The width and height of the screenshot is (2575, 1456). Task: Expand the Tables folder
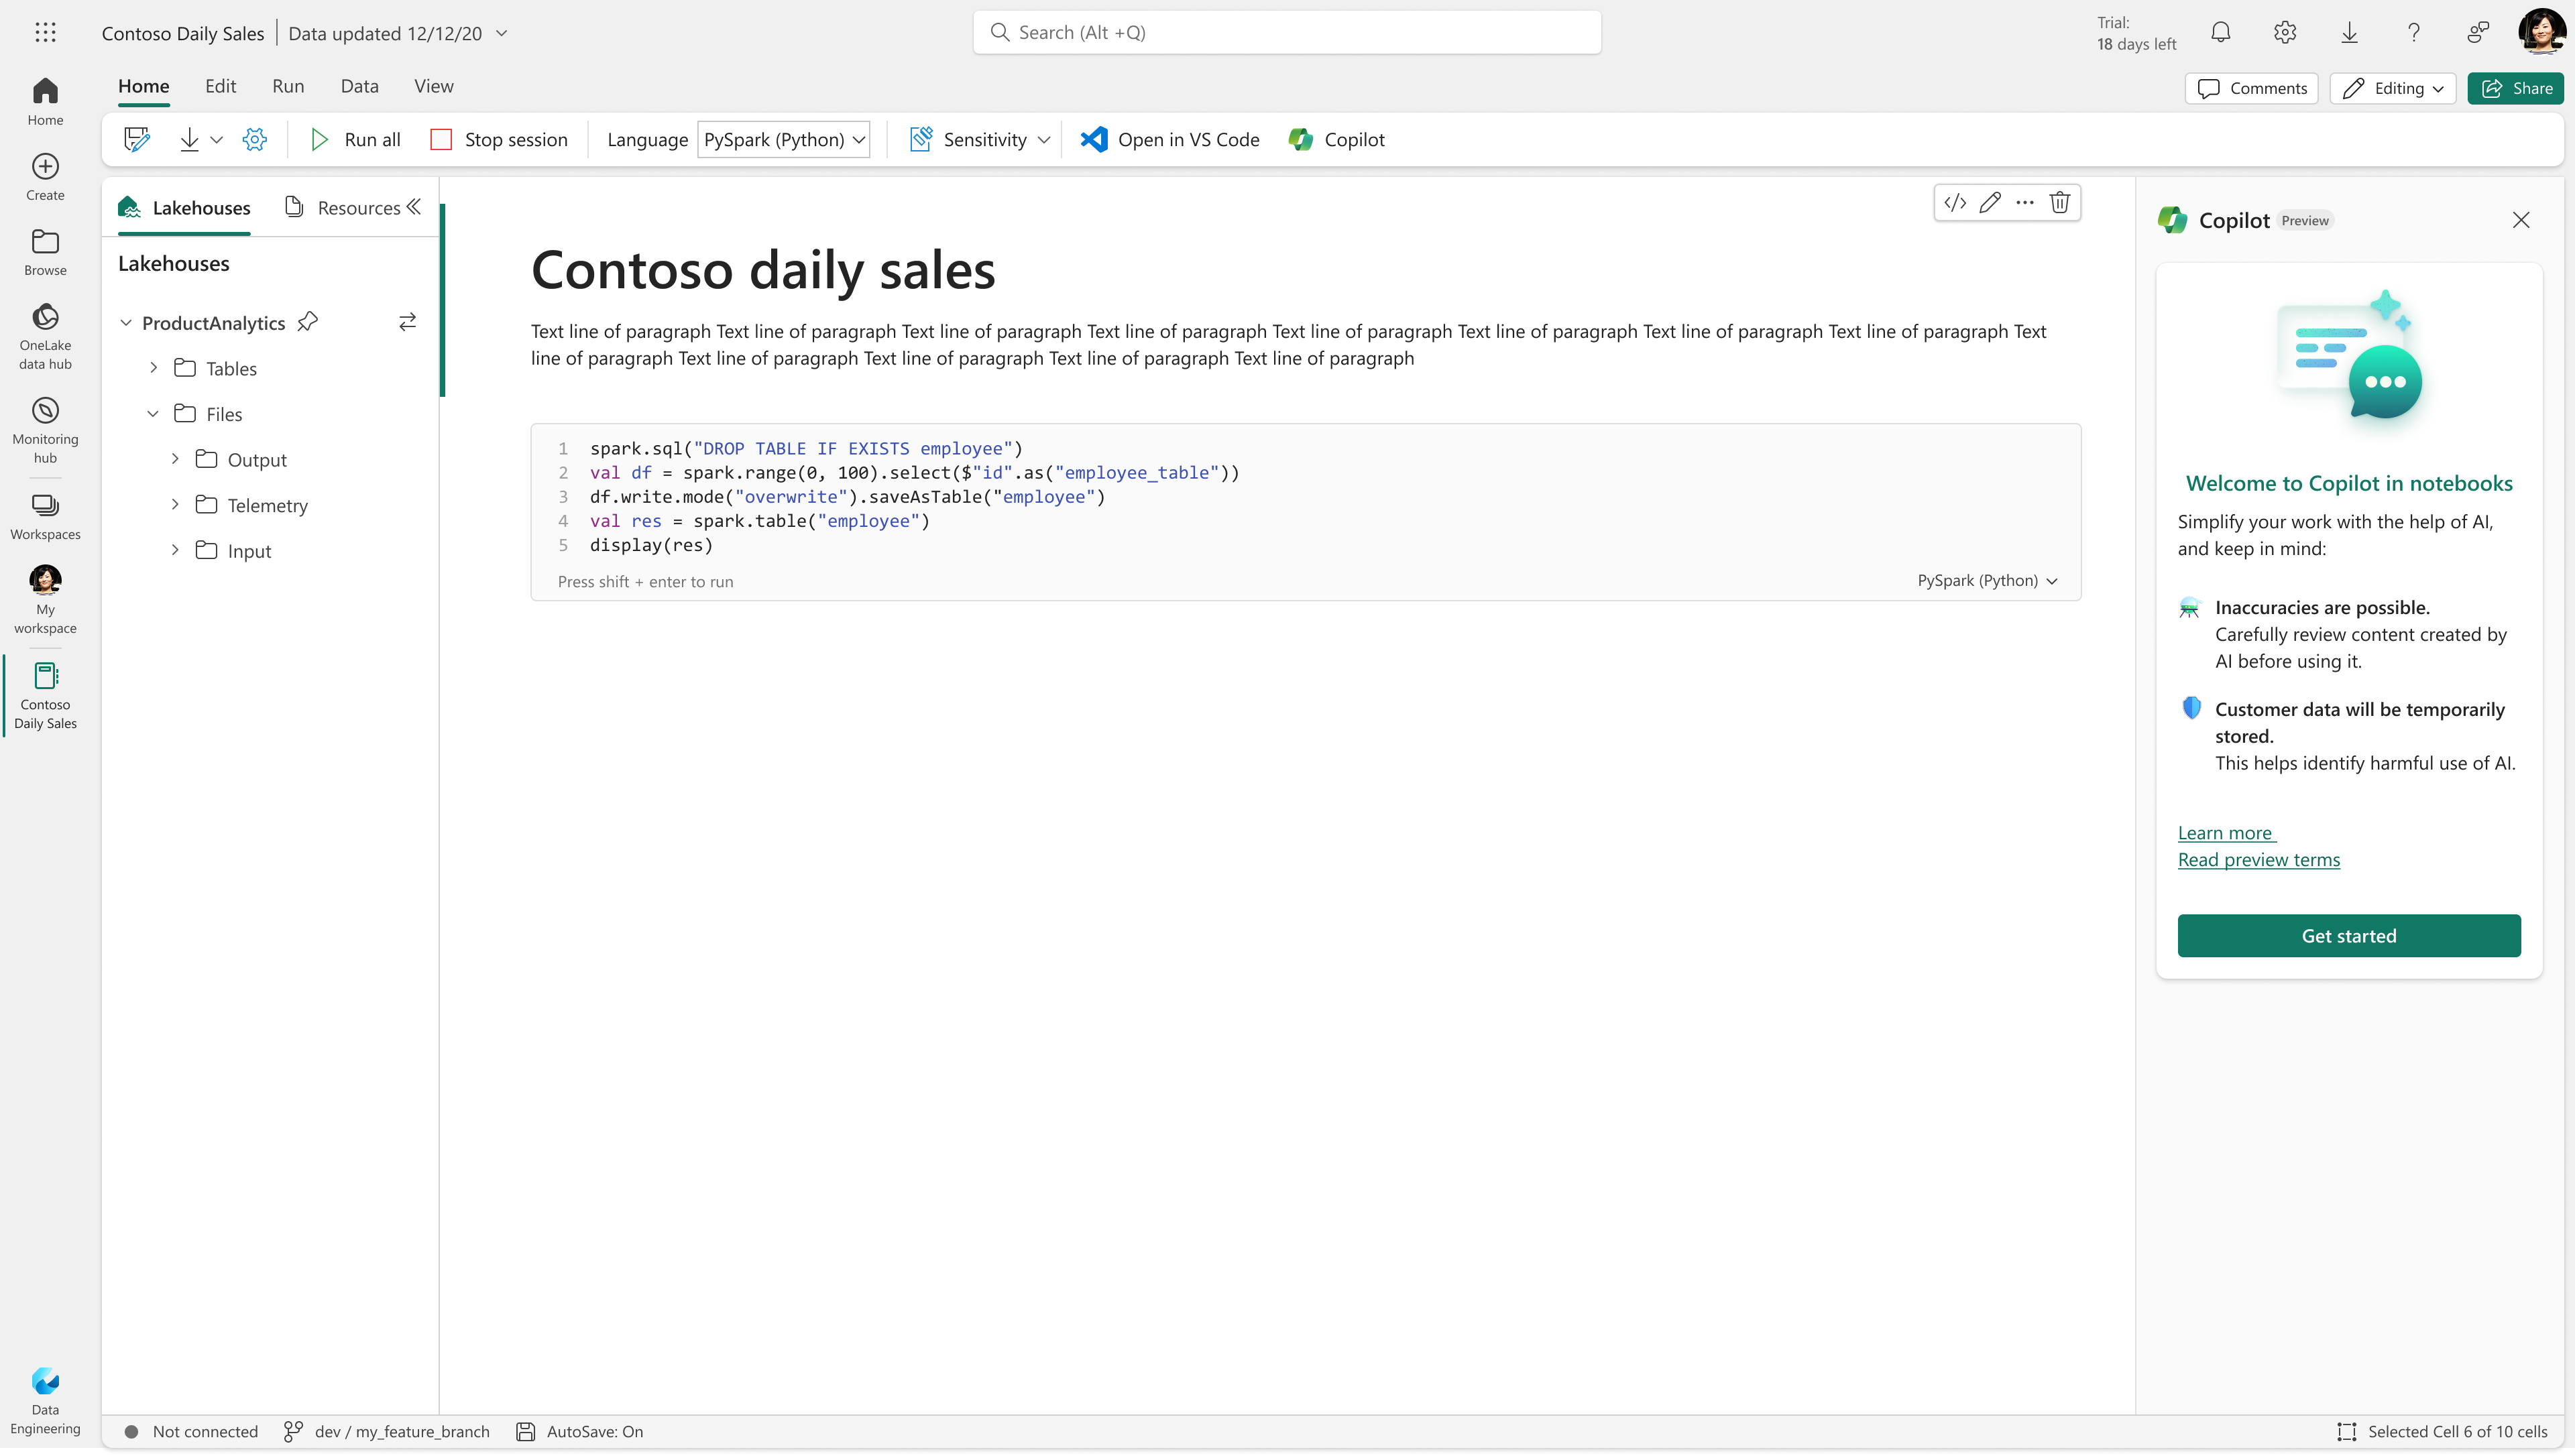click(153, 368)
